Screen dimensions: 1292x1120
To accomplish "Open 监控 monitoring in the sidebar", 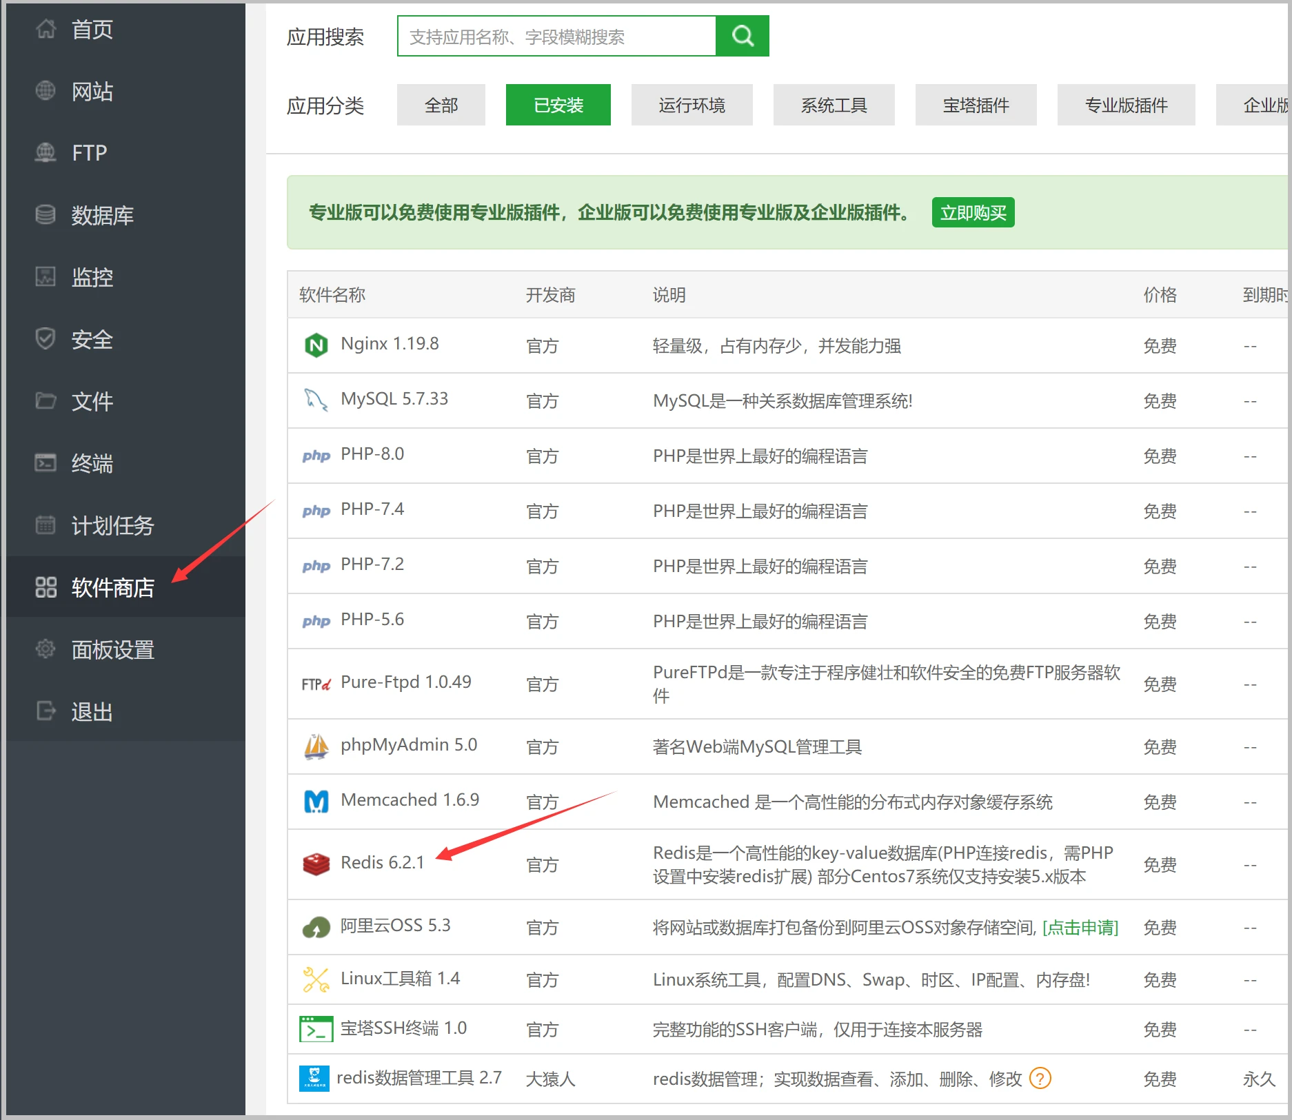I will click(x=92, y=277).
